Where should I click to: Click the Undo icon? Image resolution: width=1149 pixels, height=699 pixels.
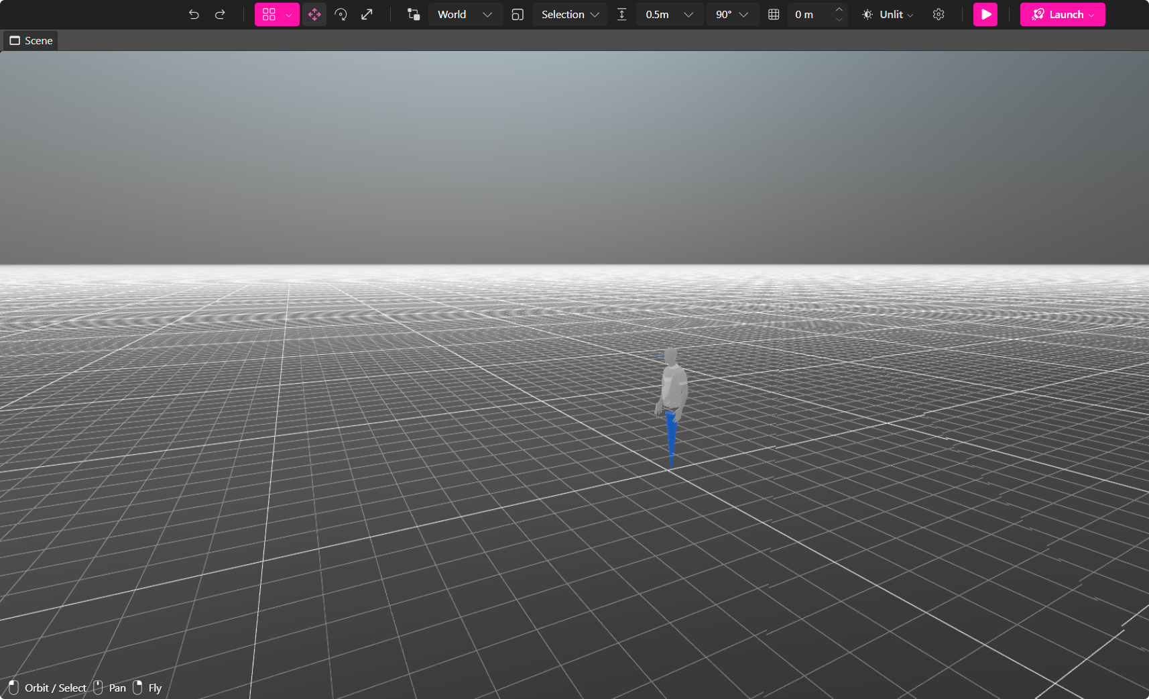coord(194,14)
